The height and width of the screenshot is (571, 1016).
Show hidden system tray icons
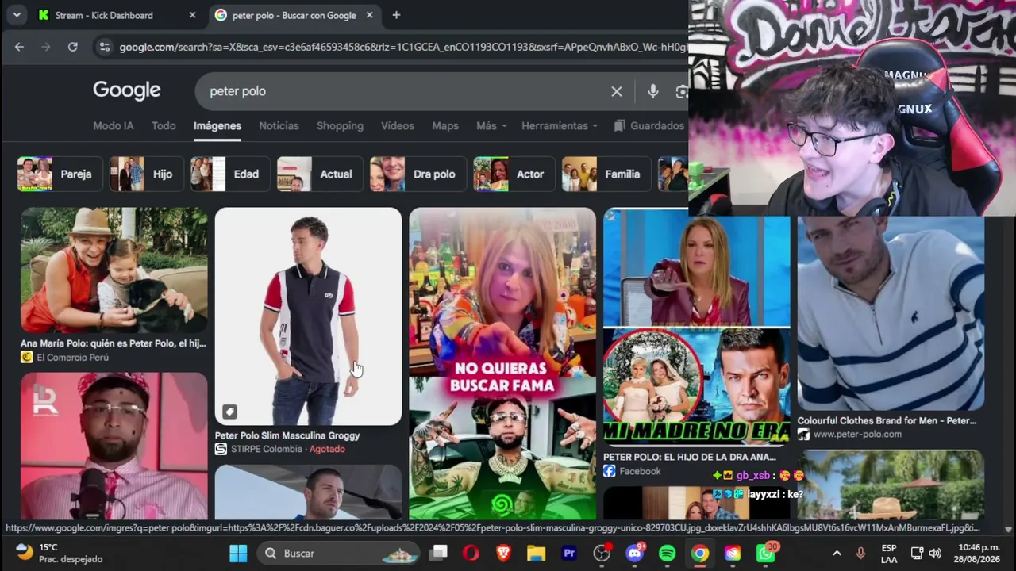[x=837, y=553]
